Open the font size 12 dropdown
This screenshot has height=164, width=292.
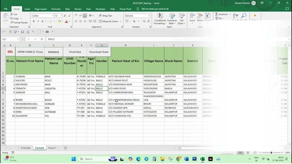(61, 16)
